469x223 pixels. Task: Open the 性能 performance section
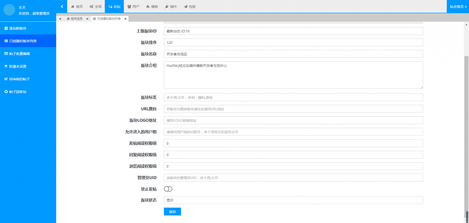click(x=190, y=7)
